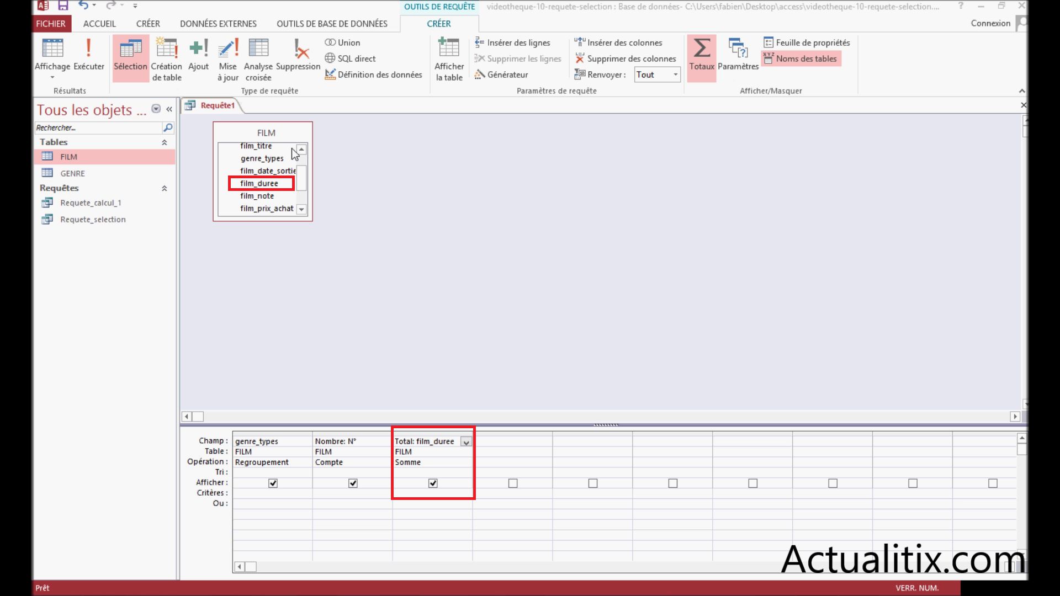
Task: Collapse the ribbon with the arrow
Action: tap(1022, 91)
